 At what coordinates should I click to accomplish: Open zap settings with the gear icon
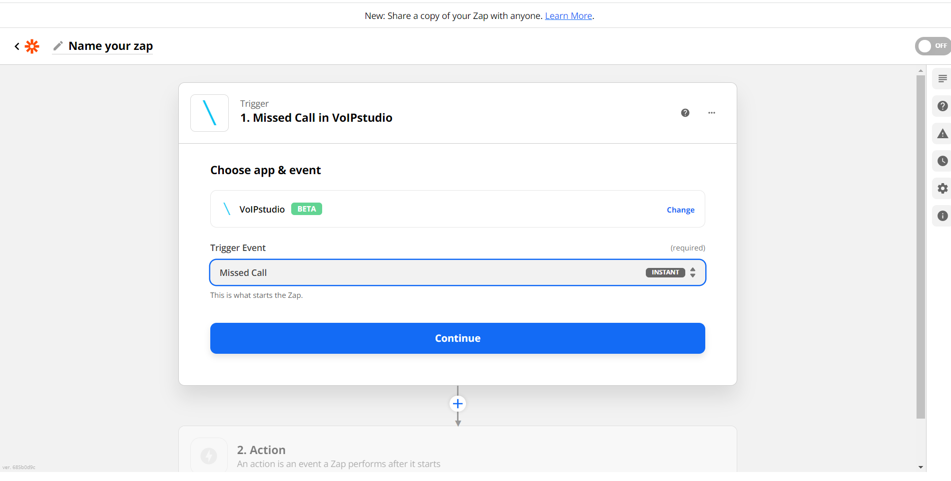943,188
